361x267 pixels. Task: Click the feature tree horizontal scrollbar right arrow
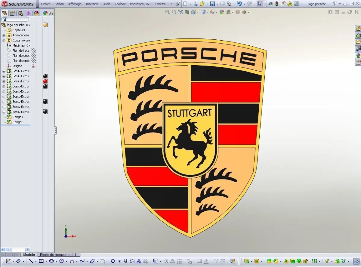27,250
